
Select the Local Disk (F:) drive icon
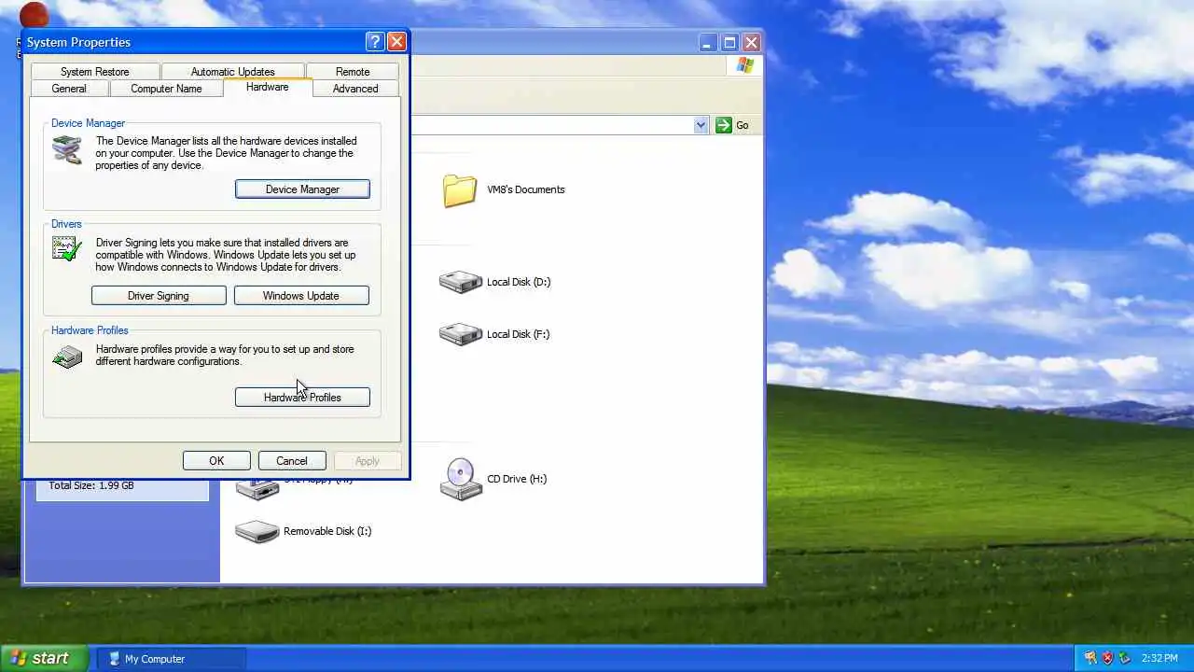460,334
